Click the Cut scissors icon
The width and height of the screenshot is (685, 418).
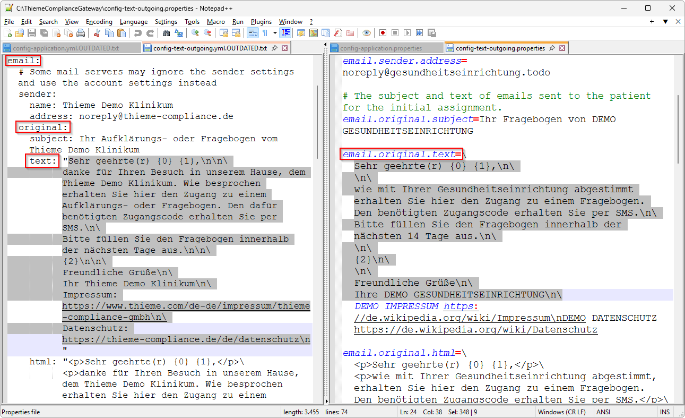tap(97, 33)
